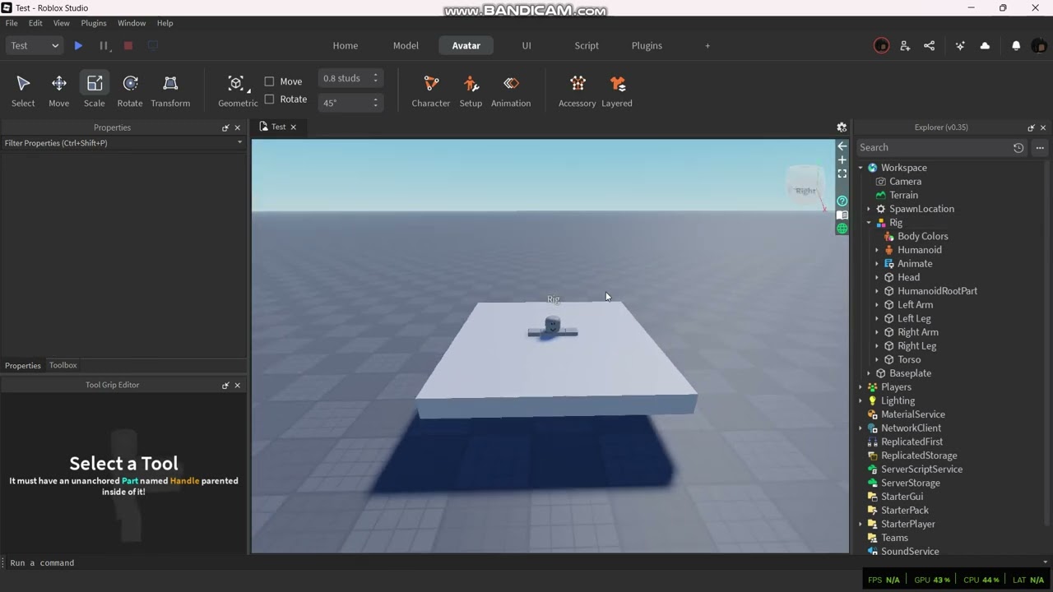The image size is (1053, 592).
Task: Open the Animation editor
Action: 511,90
